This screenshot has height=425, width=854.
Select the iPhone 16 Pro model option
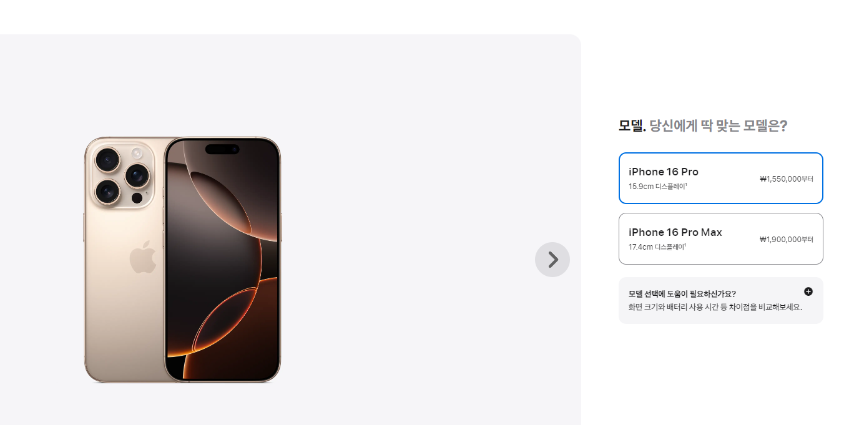pyautogui.click(x=721, y=178)
